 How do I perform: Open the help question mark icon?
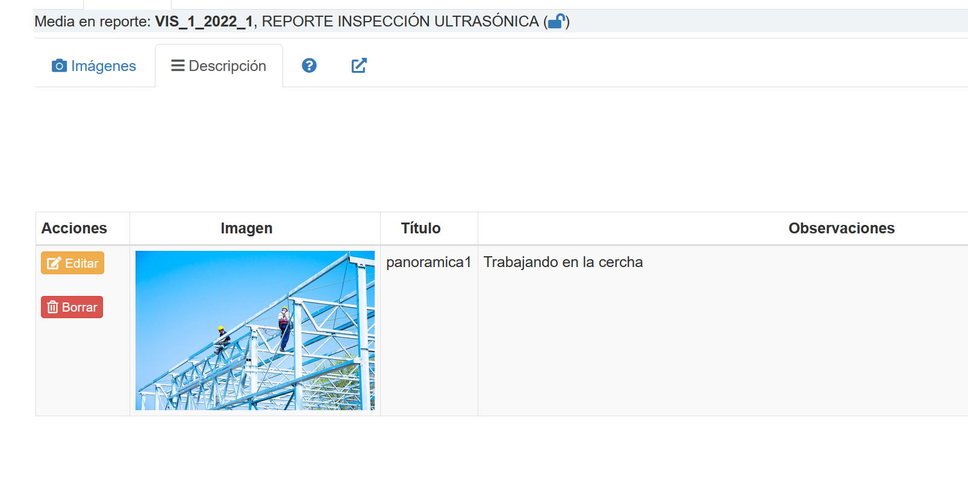pyautogui.click(x=309, y=66)
